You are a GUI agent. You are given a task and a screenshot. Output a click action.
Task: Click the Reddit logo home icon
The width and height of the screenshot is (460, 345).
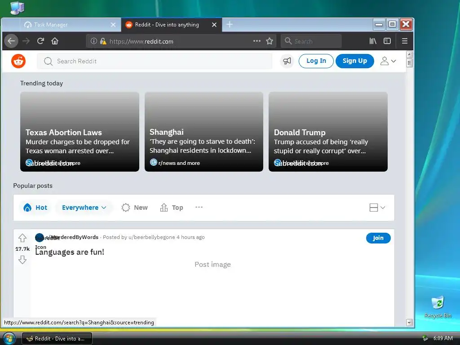click(x=18, y=61)
